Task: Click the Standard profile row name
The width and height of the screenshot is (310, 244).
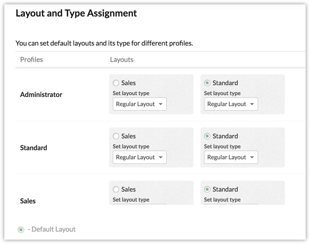Action: pyautogui.click(x=34, y=148)
